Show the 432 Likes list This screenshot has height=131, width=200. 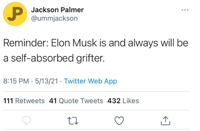(123, 101)
